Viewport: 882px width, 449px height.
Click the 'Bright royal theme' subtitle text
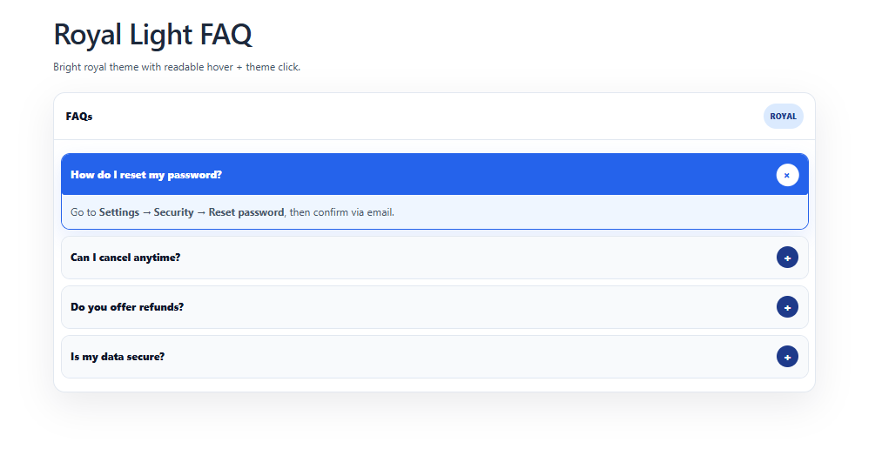click(x=176, y=67)
